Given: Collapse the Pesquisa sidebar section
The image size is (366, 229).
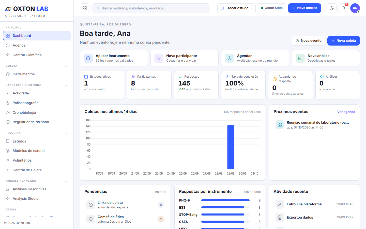Looking at the screenshot, I should pyautogui.click(x=66, y=133).
